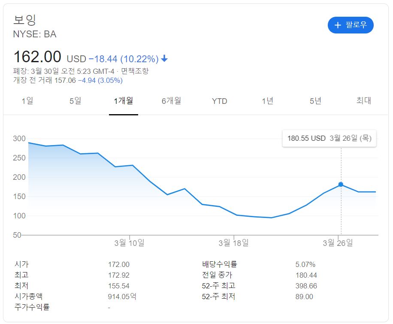Select the 1년 time range tab
Screen dimensions: 393x324
[x=267, y=101]
